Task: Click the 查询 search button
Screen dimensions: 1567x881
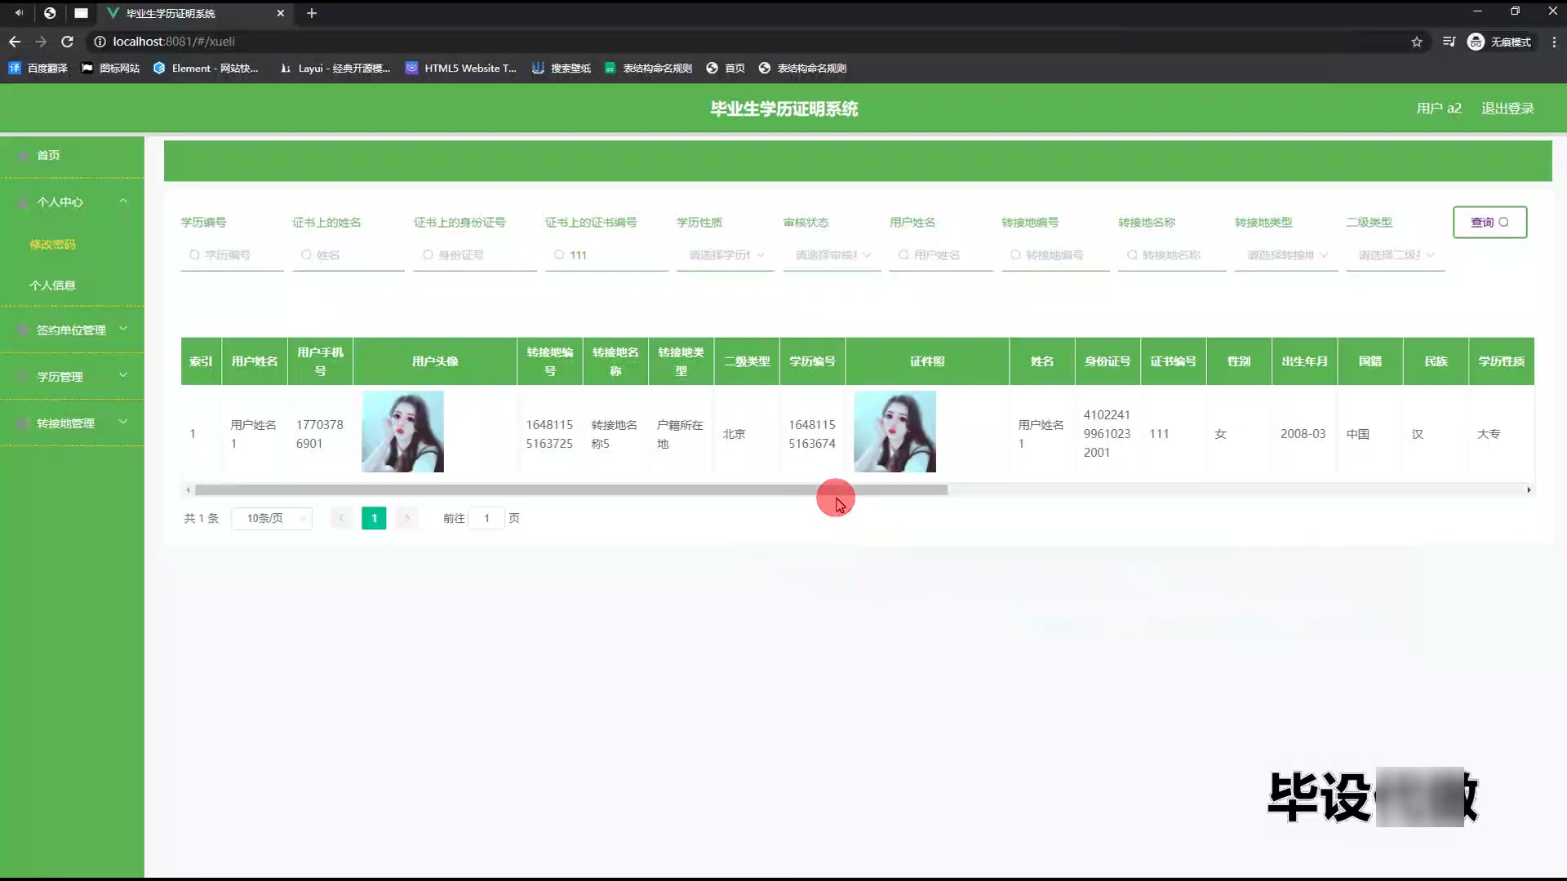Action: pos(1489,222)
